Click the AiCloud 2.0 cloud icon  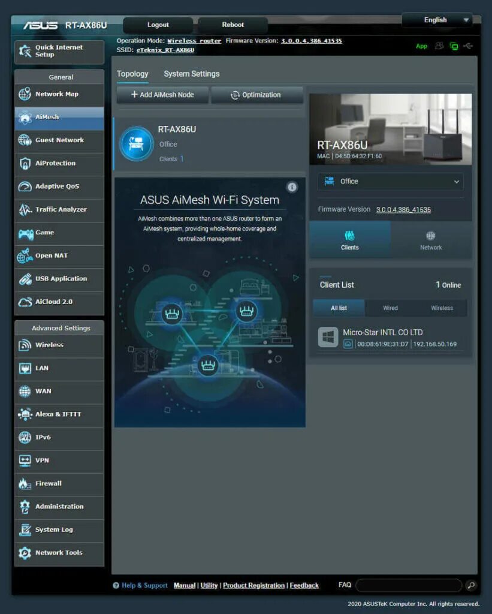coord(25,302)
